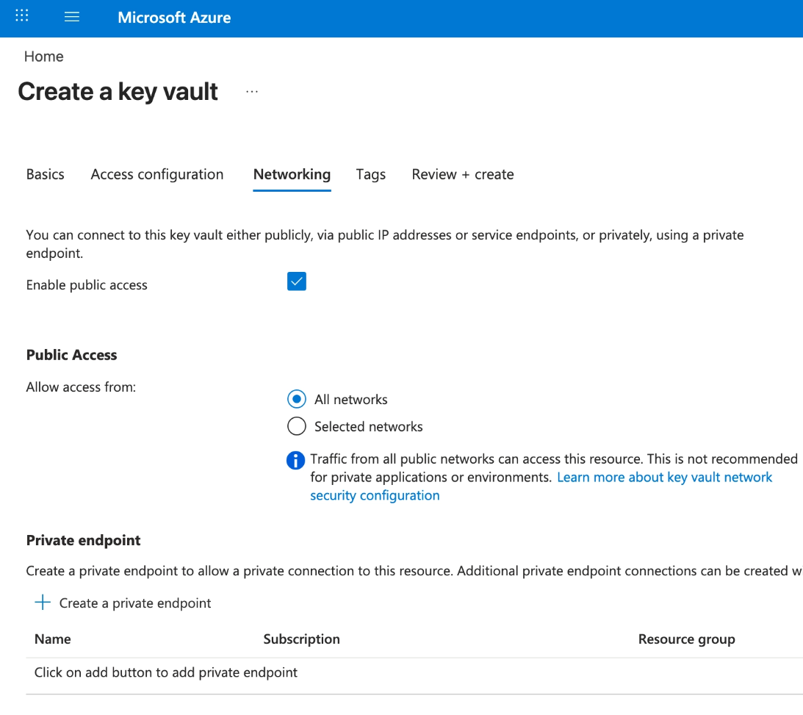Uncheck Enable public access checkbox
Image resolution: width=803 pixels, height=715 pixels.
pyautogui.click(x=297, y=281)
